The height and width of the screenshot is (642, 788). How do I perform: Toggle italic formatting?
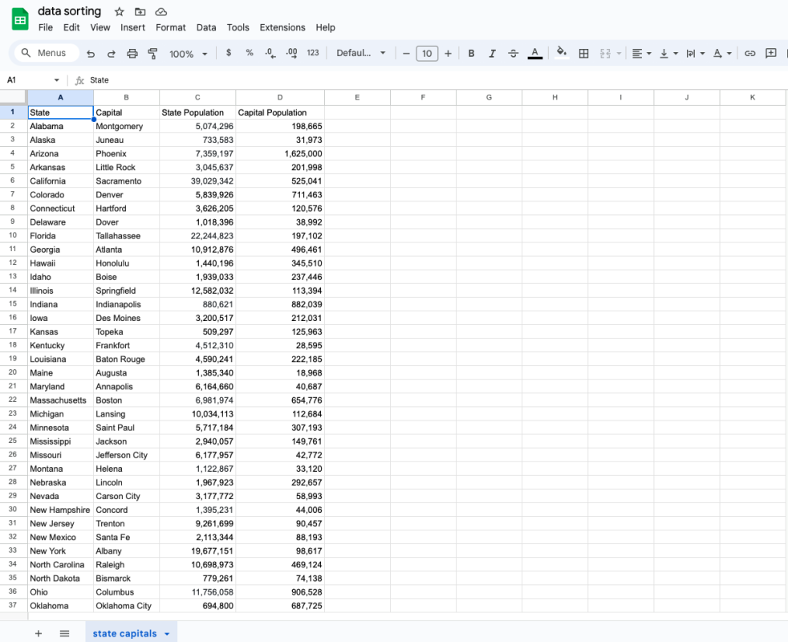492,54
